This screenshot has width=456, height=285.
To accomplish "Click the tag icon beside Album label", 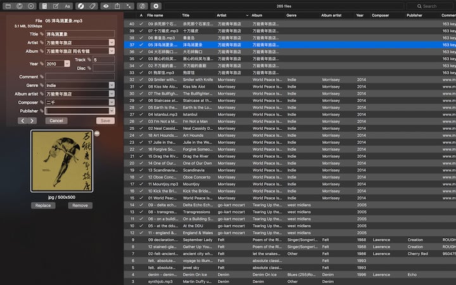I will [x=42, y=51].
